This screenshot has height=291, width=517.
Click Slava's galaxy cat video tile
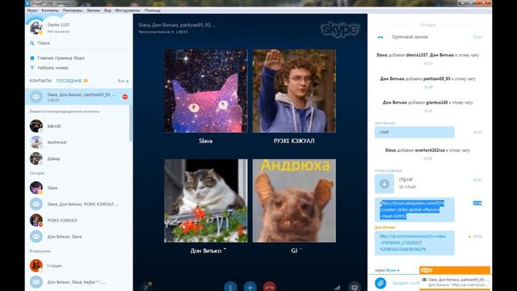pos(206,91)
